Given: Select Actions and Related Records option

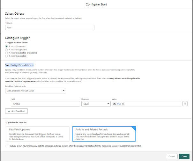Looking at the screenshot, I should (104, 134).
